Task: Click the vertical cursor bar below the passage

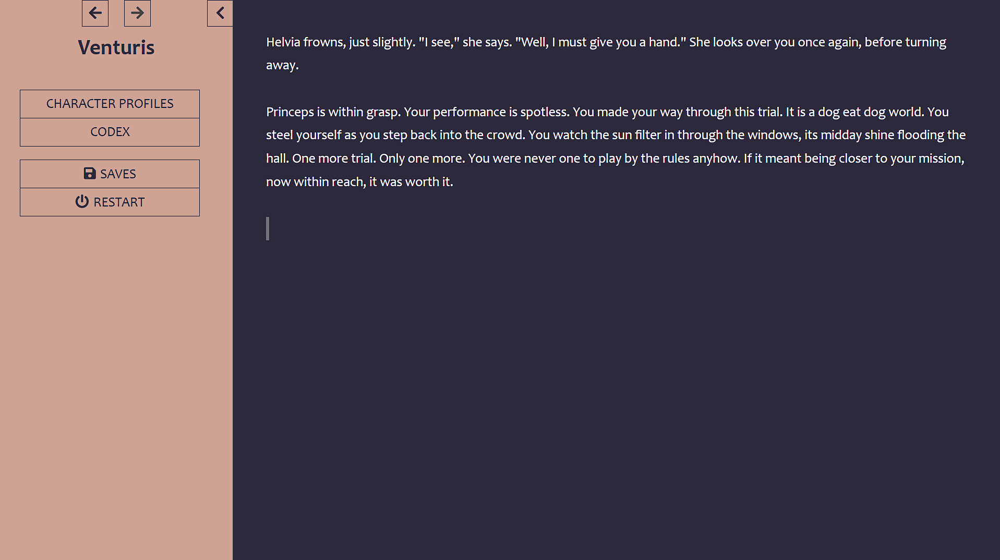Action: pyautogui.click(x=268, y=228)
